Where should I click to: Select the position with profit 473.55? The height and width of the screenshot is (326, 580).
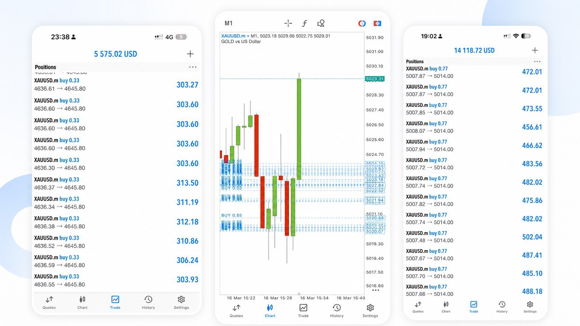coord(474,109)
